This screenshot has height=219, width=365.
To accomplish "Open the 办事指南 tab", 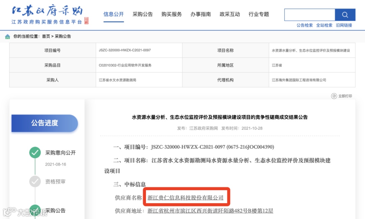I will coord(201,14).
